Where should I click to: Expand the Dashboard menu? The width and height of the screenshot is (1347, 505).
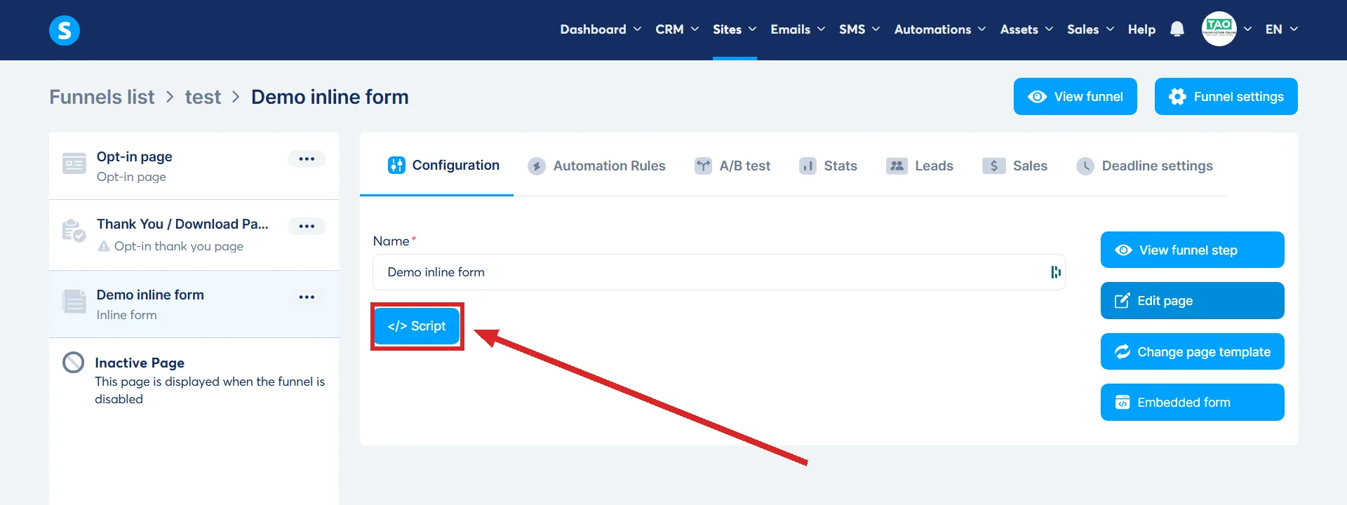click(x=601, y=29)
